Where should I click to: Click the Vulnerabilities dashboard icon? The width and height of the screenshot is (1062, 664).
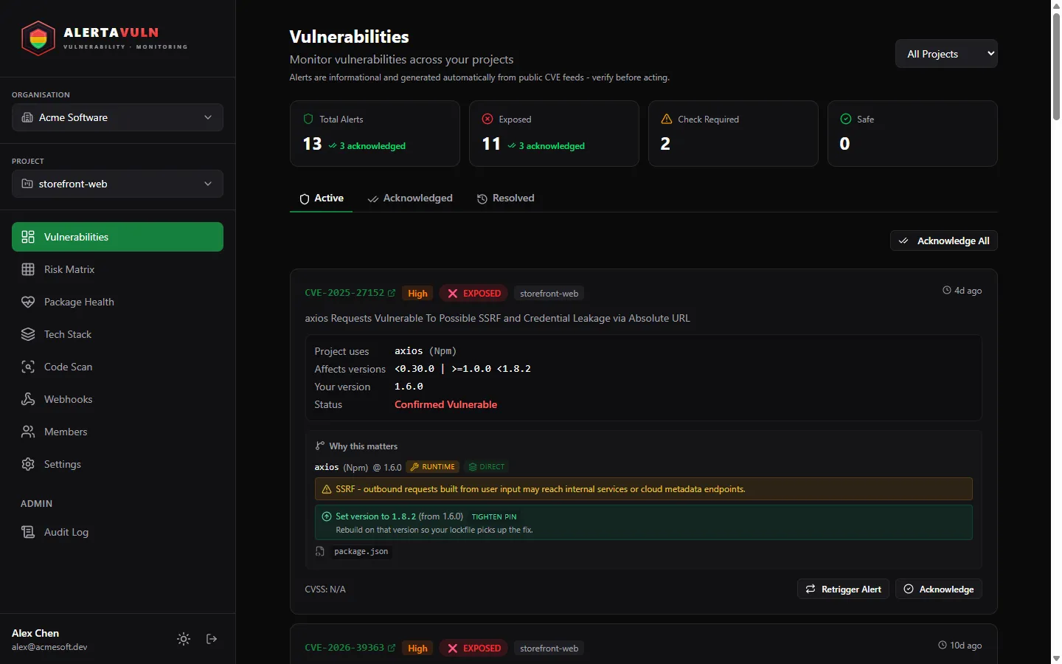pos(28,237)
